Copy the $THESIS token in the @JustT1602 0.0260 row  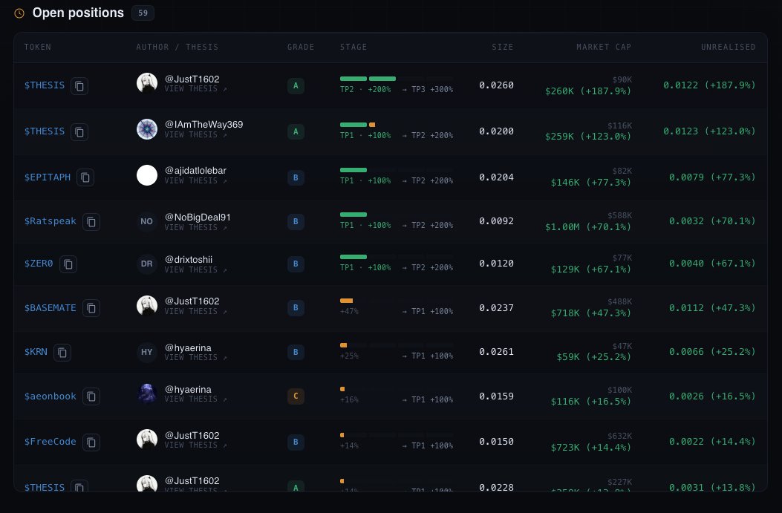(x=79, y=86)
